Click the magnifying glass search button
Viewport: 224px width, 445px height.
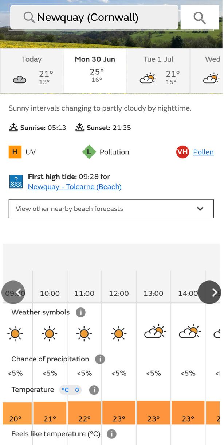[x=199, y=18]
